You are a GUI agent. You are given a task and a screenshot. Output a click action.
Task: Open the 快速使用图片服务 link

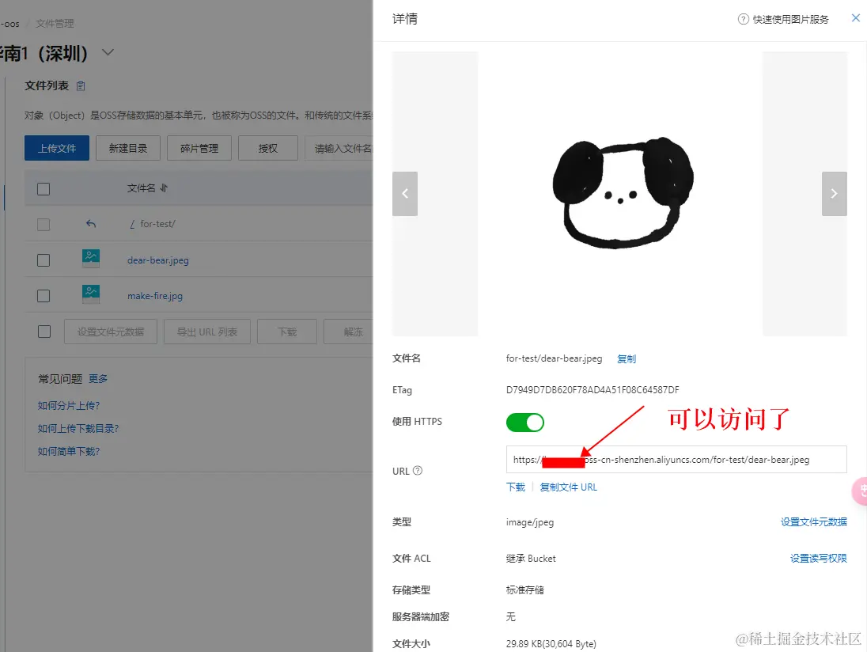coord(791,19)
